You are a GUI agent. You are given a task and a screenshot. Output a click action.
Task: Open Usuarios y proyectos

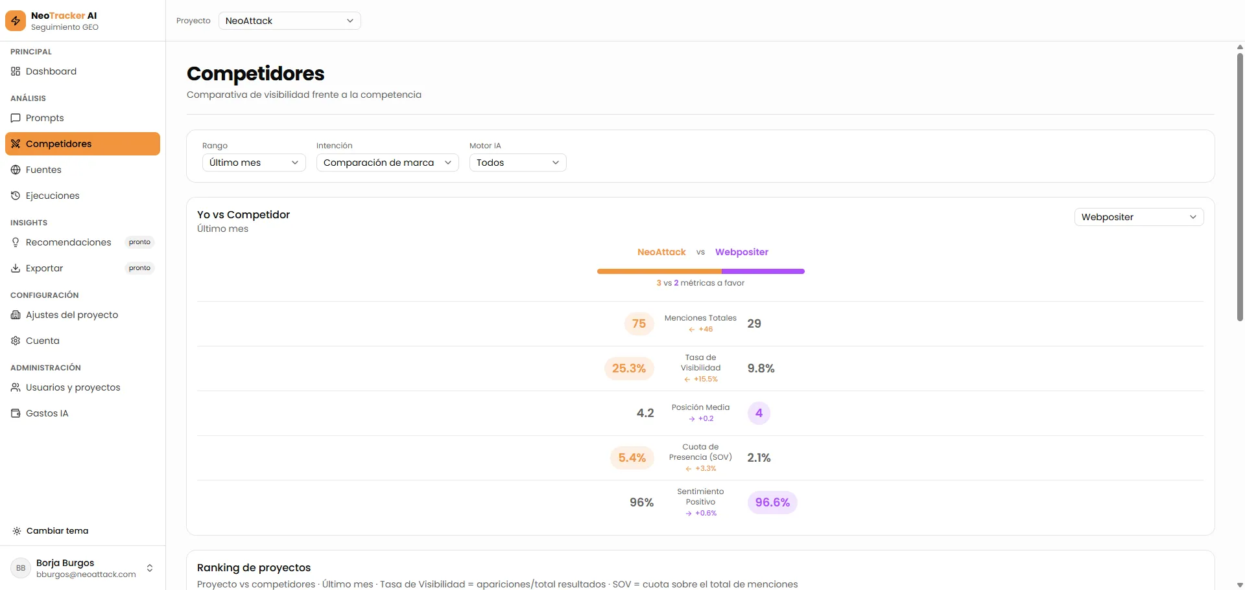[x=82, y=387]
